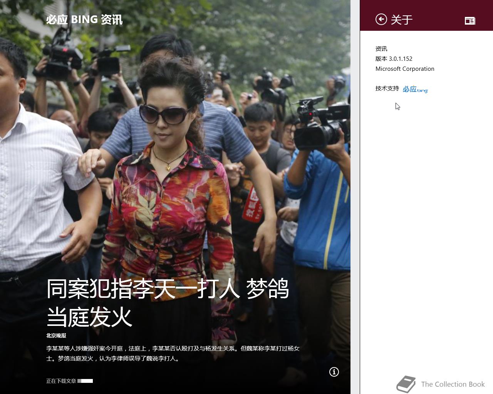Viewport: 493px width, 394px height.
Task: Click the news app icon in About header
Action: [470, 20]
